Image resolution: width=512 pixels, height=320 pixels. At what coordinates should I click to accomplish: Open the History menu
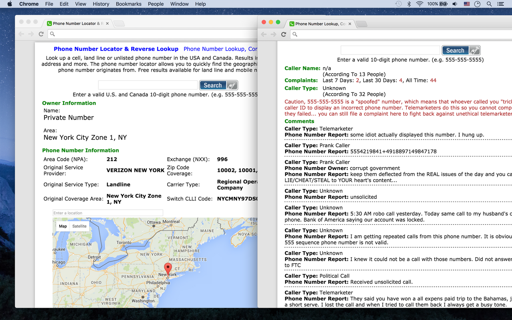click(x=101, y=4)
